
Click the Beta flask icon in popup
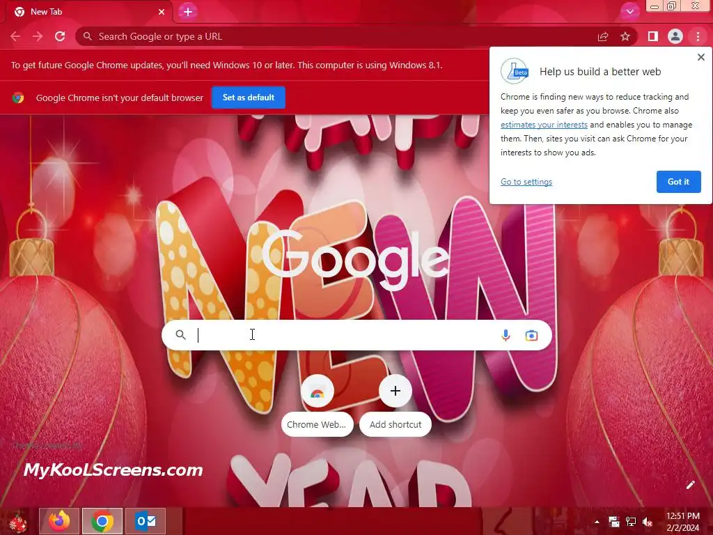click(x=515, y=71)
